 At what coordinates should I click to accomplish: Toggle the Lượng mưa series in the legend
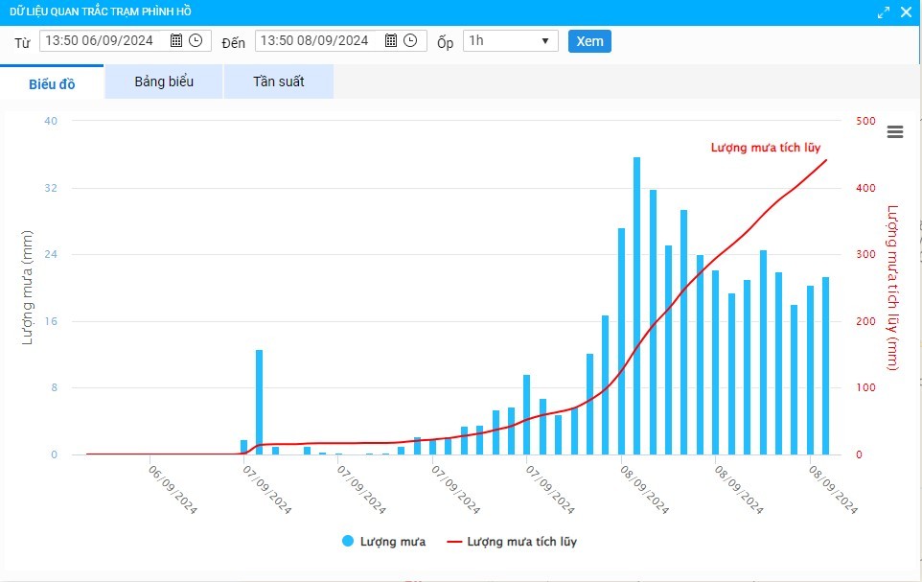click(383, 542)
